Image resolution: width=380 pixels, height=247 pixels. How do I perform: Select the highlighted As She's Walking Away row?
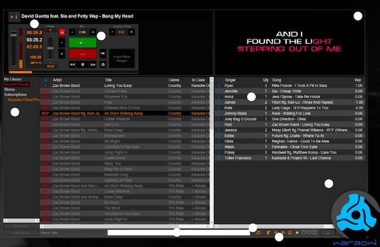pyautogui.click(x=125, y=114)
